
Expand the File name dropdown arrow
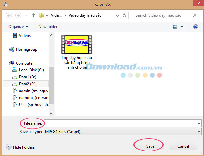pyautogui.click(x=199, y=123)
